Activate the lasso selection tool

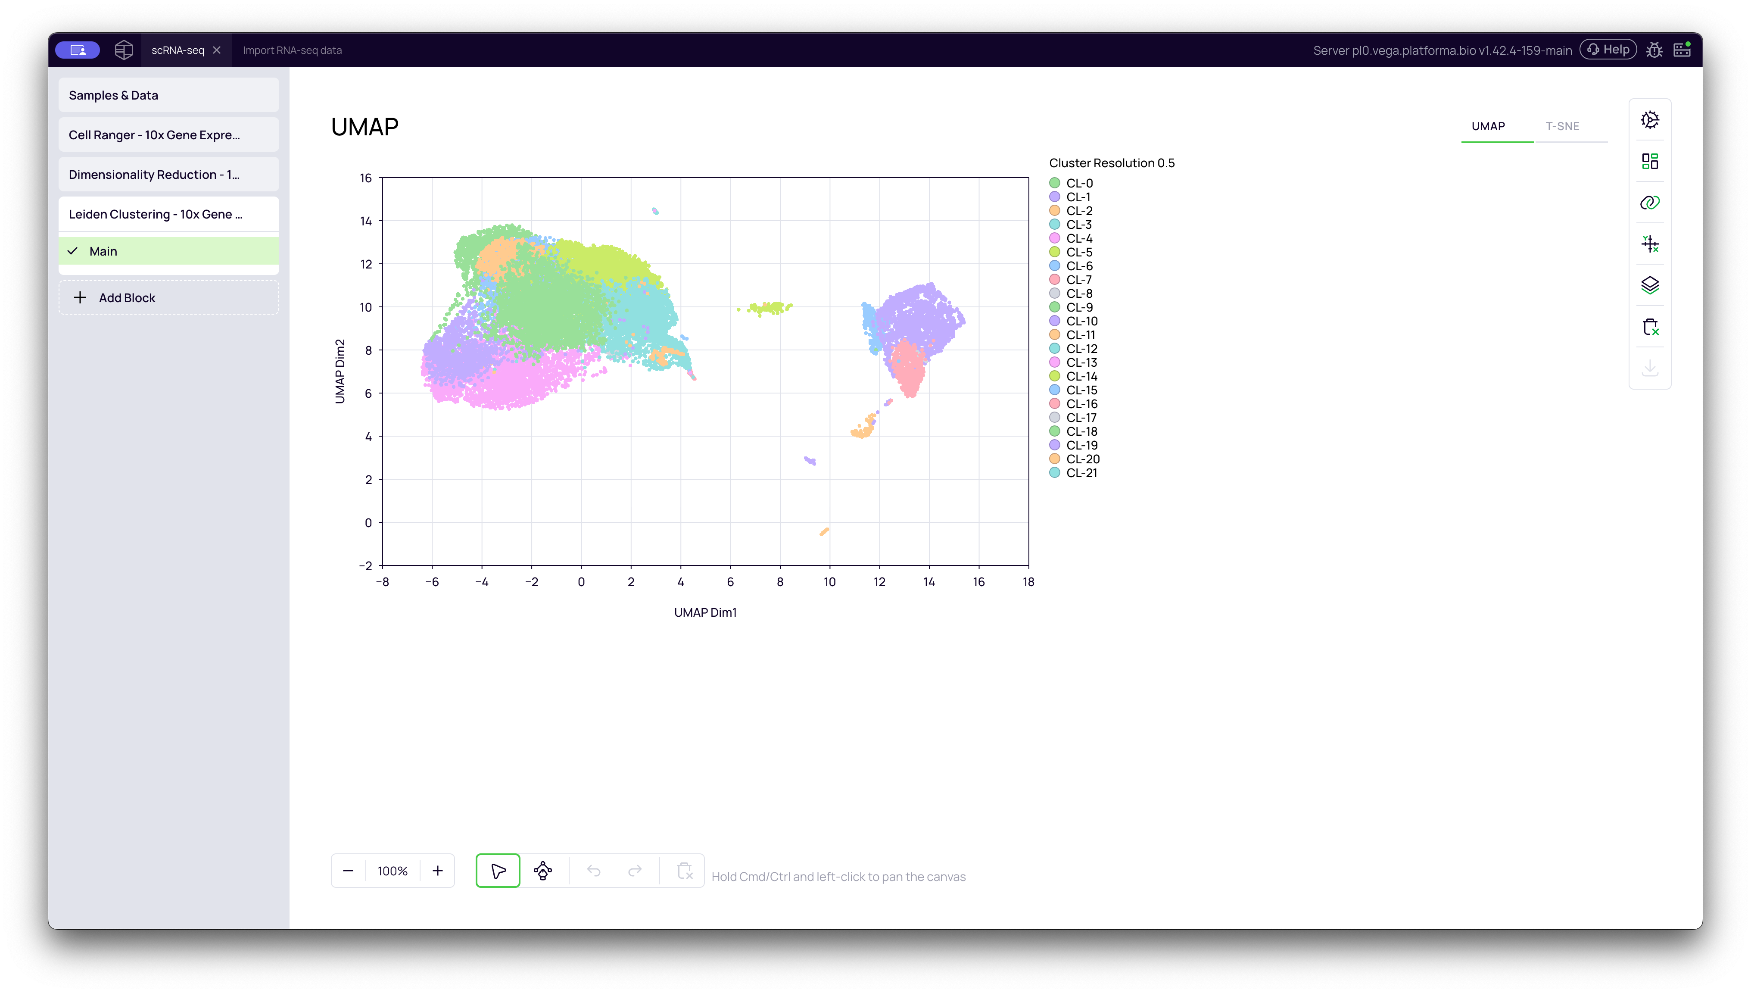pyautogui.click(x=542, y=871)
